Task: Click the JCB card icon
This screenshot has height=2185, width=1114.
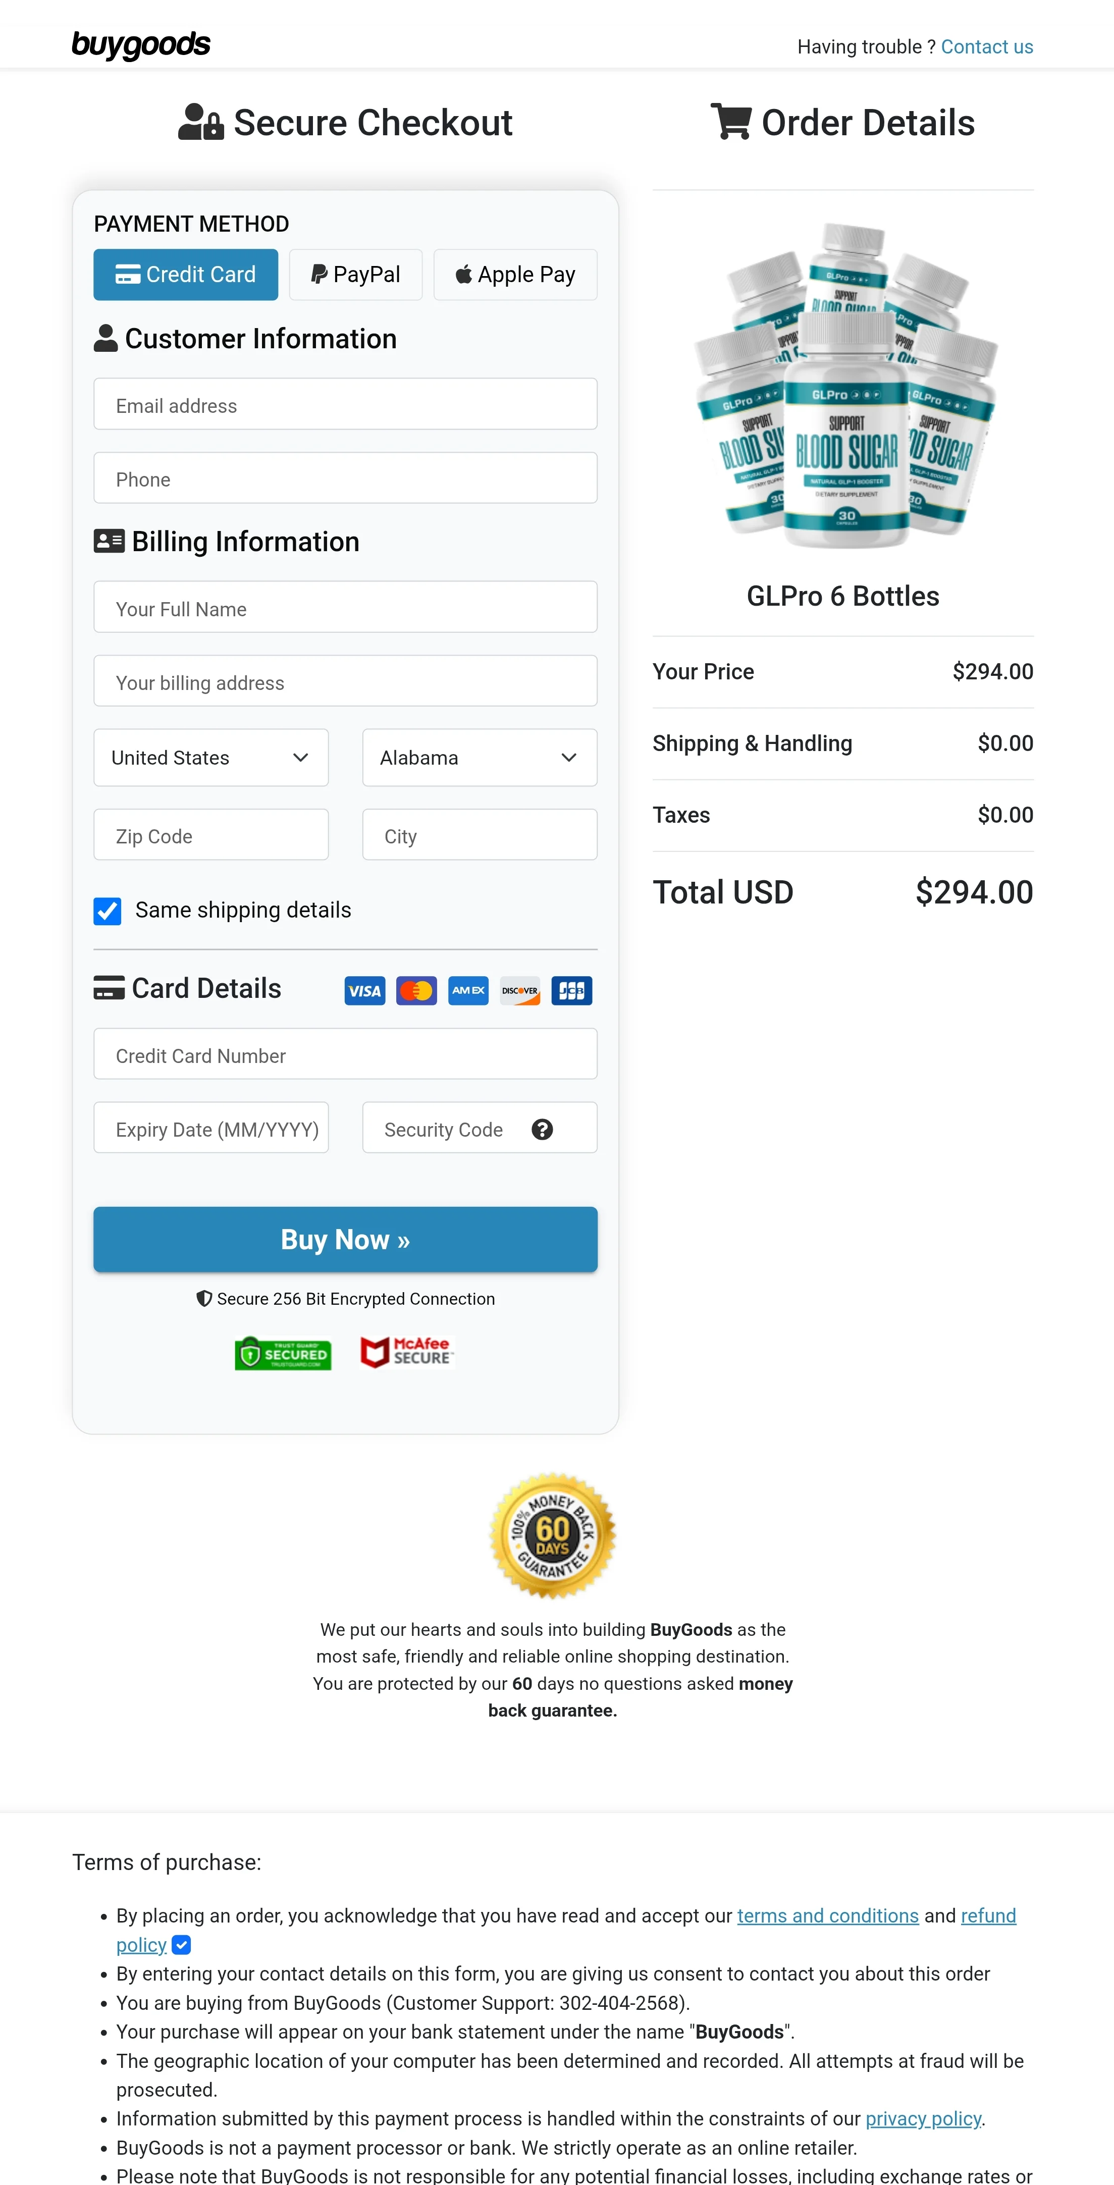Action: [571, 990]
